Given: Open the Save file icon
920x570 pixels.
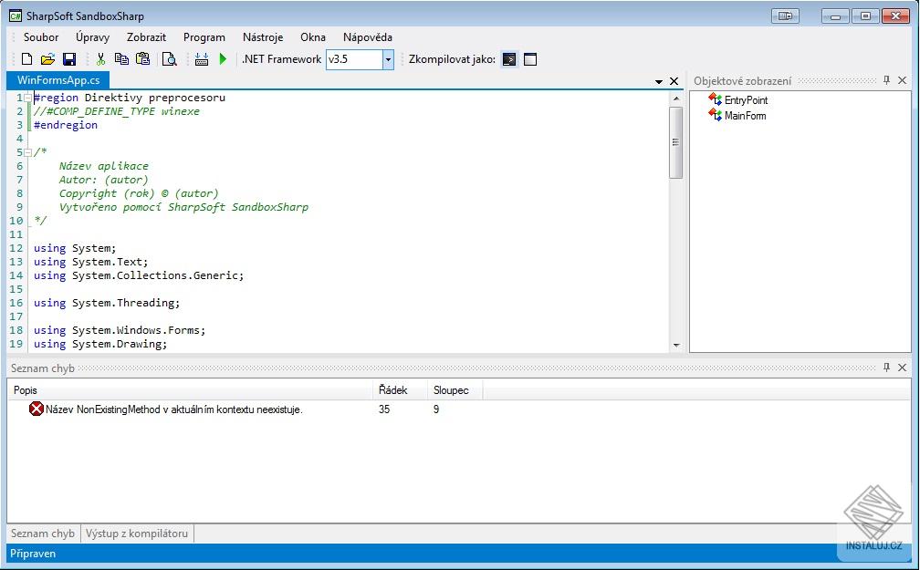Looking at the screenshot, I should [69, 59].
